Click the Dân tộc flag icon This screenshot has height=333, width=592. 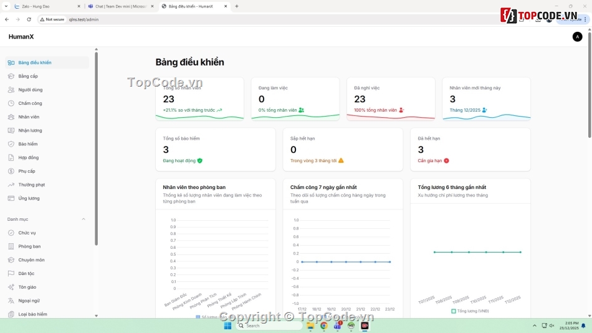tap(11, 274)
